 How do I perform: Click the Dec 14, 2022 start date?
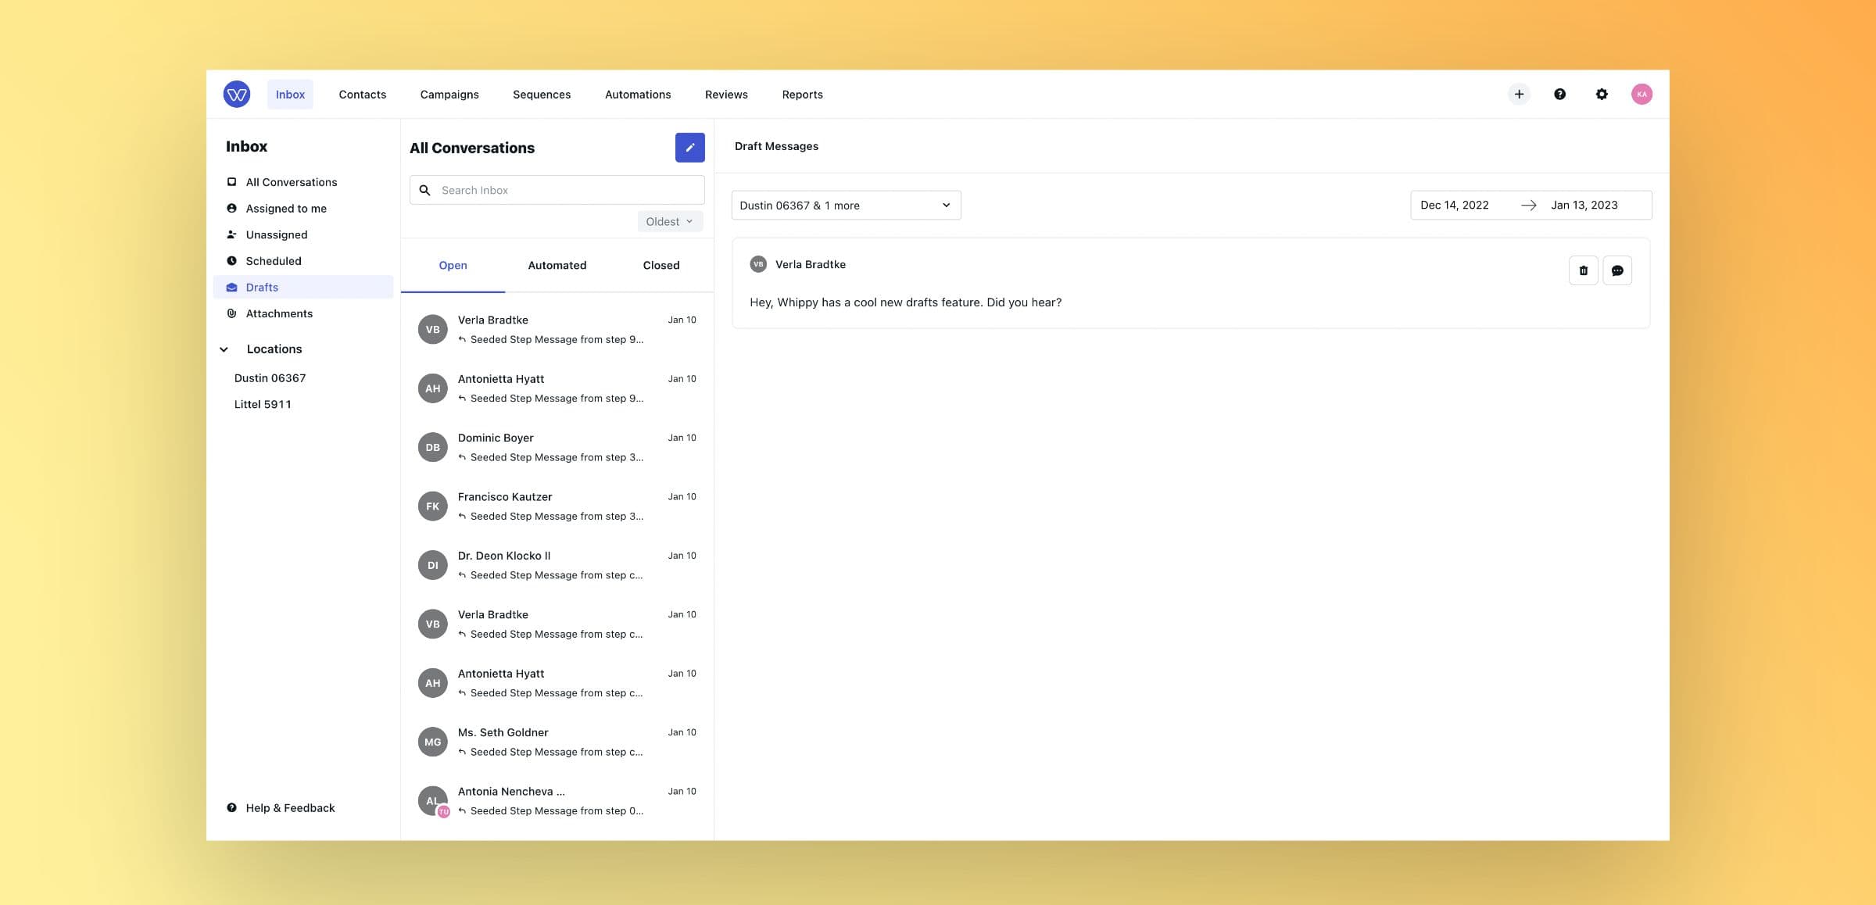(1454, 206)
